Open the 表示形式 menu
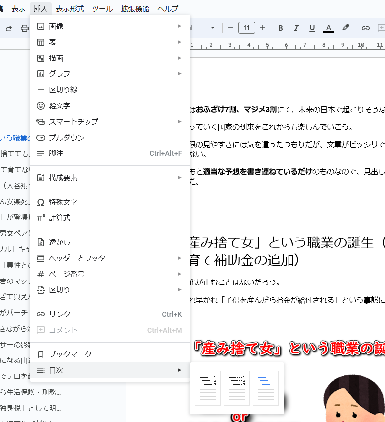Screen dimensions: 385x422 70,9
